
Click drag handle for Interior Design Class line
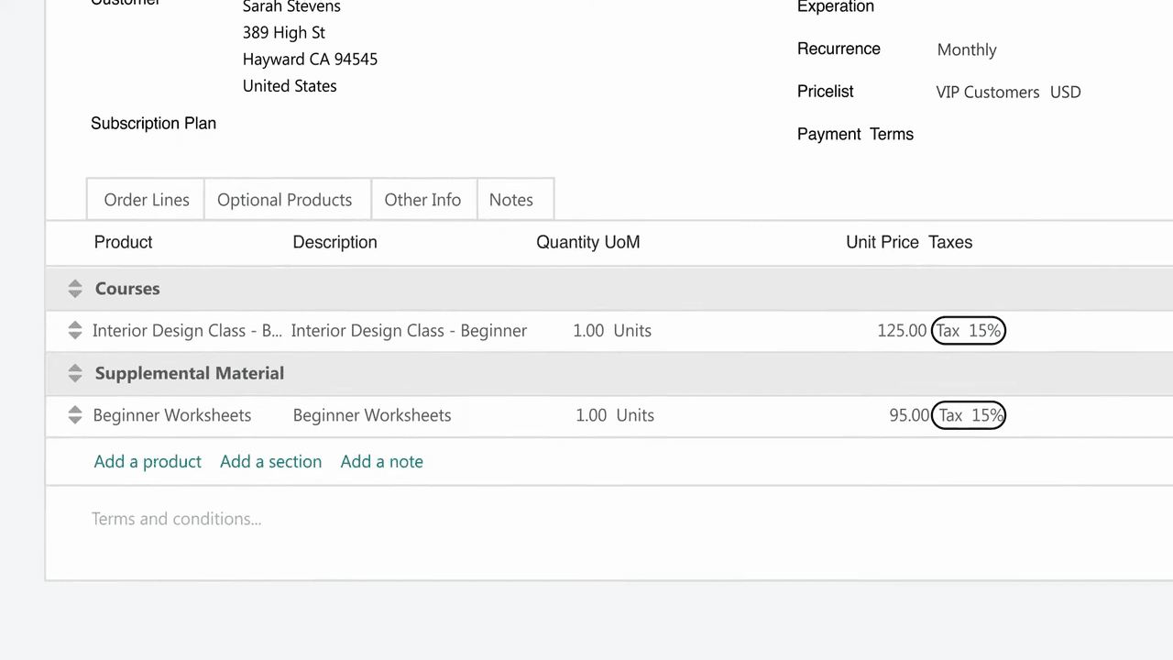(75, 331)
